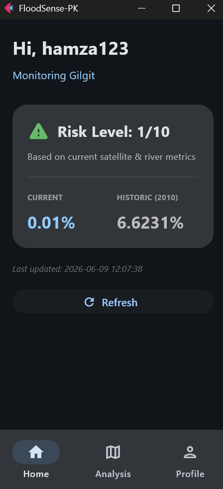Click the FloodSense-PK app logo icon
The height and width of the screenshot is (489, 223).
point(9,8)
